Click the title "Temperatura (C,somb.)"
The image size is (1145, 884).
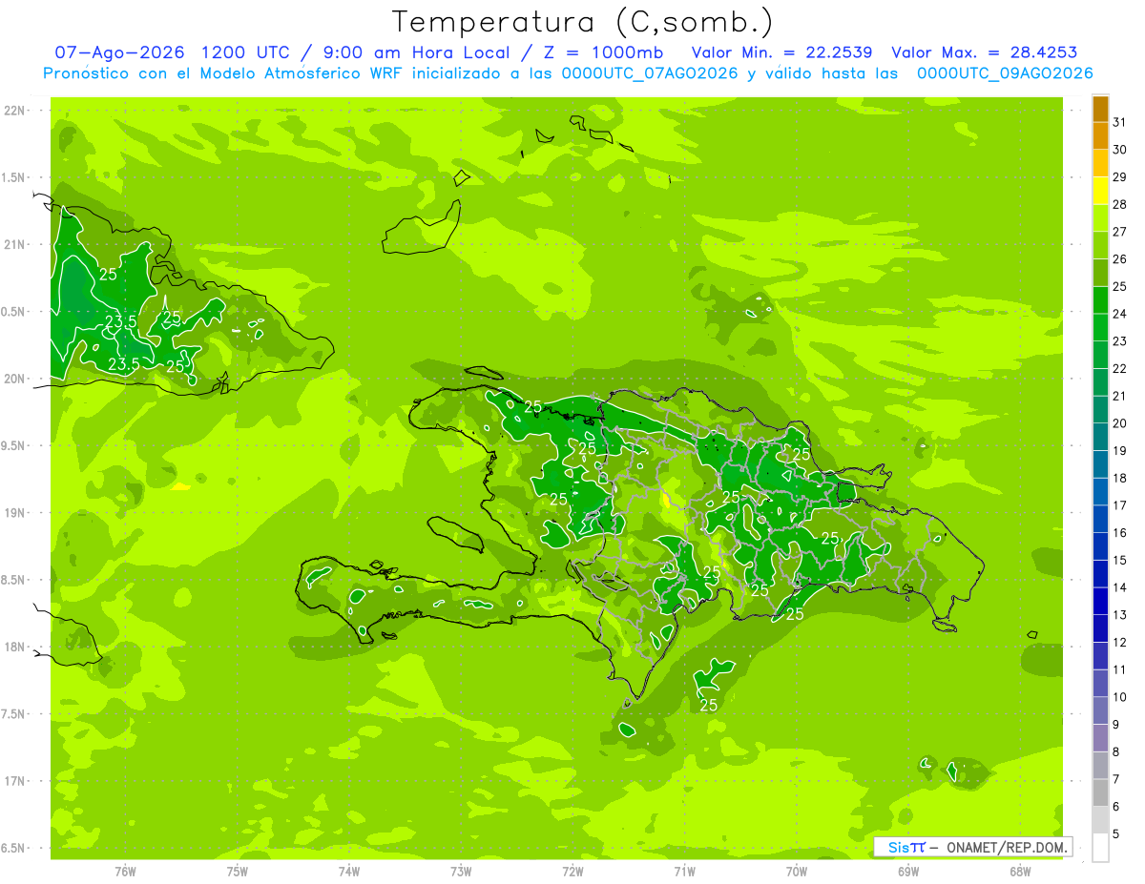click(x=583, y=22)
